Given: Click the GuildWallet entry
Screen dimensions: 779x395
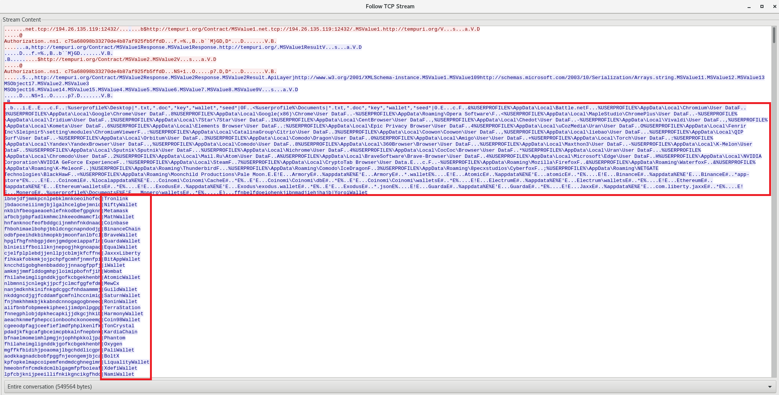Looking at the screenshot, I should (120, 289).
